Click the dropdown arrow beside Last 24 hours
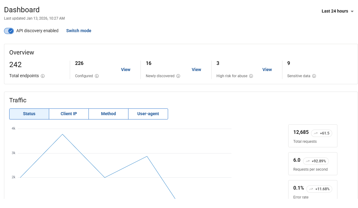The image size is (358, 208). coord(352,11)
